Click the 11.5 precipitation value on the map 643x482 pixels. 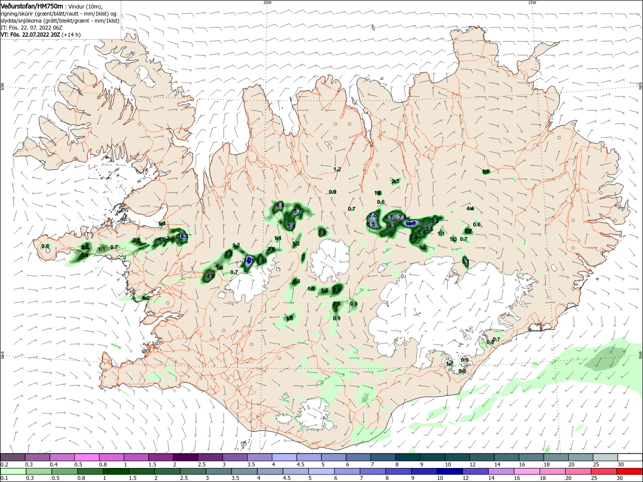click(411, 223)
